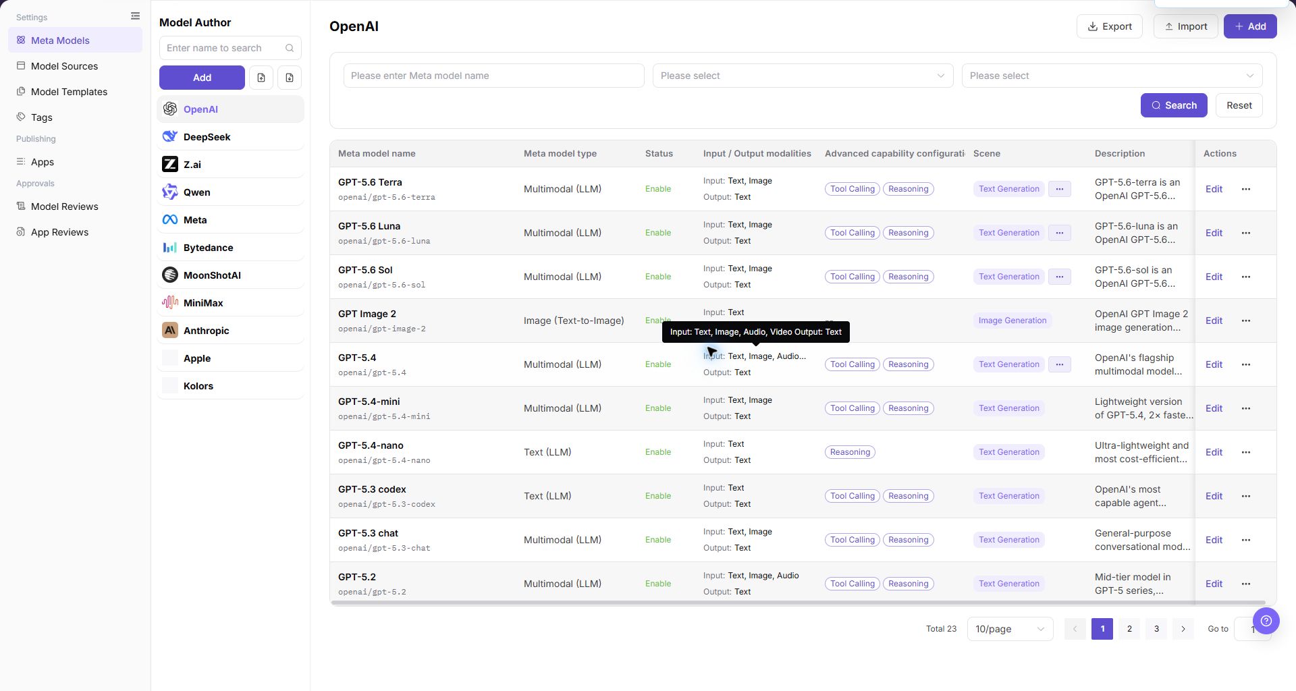Select MoonShotAI author
The image size is (1296, 691).
coord(230,275)
